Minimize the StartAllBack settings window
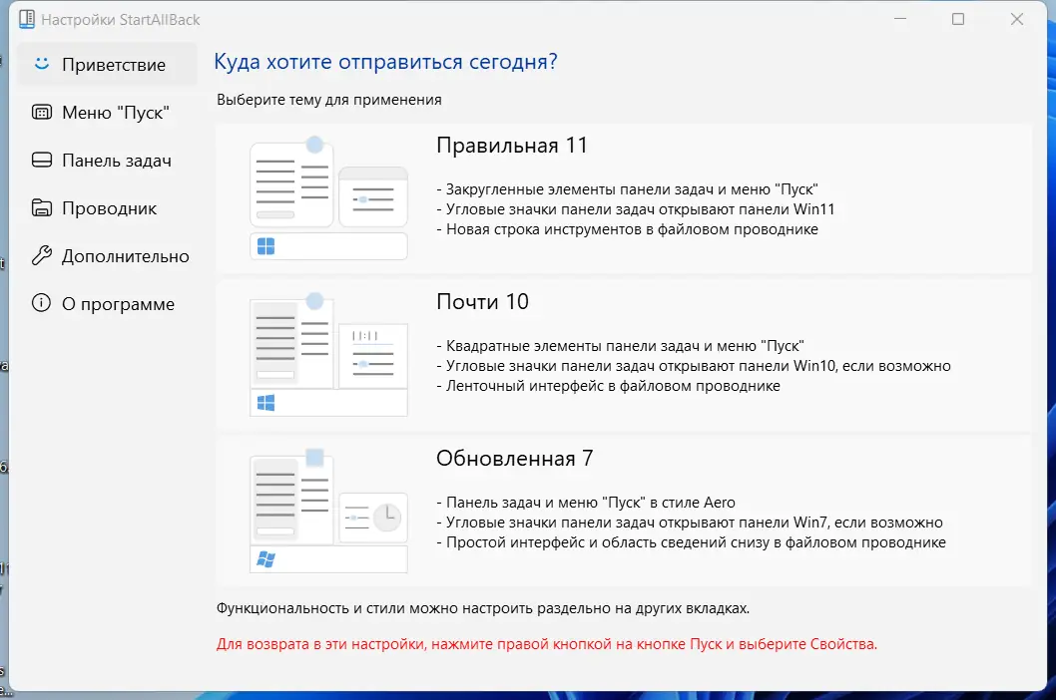 pyautogui.click(x=899, y=20)
